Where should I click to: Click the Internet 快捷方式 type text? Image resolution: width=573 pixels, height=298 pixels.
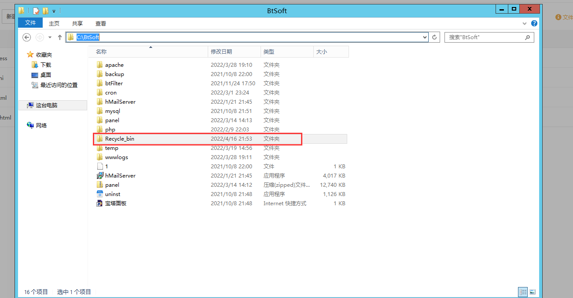point(285,203)
